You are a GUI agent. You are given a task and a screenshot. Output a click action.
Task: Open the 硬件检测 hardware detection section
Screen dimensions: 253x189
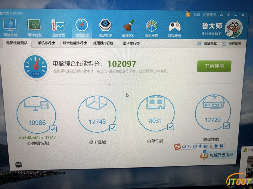tap(34, 28)
